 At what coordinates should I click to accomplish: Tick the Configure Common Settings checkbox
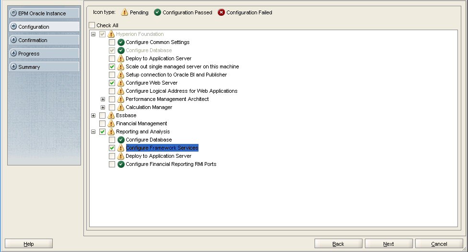click(112, 42)
